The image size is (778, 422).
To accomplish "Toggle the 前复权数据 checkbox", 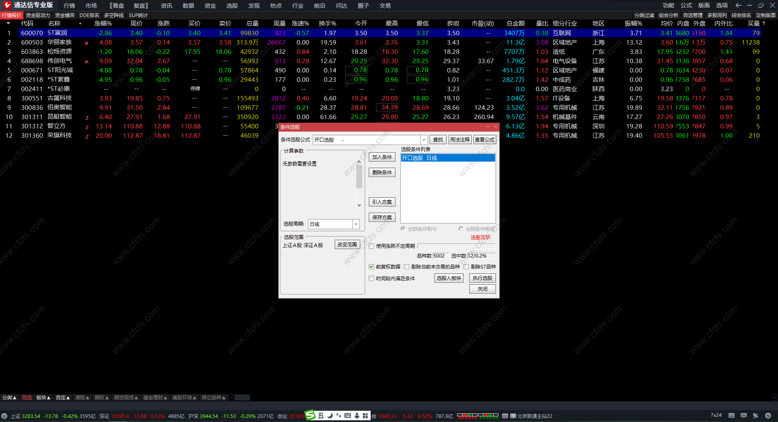I will (x=371, y=266).
